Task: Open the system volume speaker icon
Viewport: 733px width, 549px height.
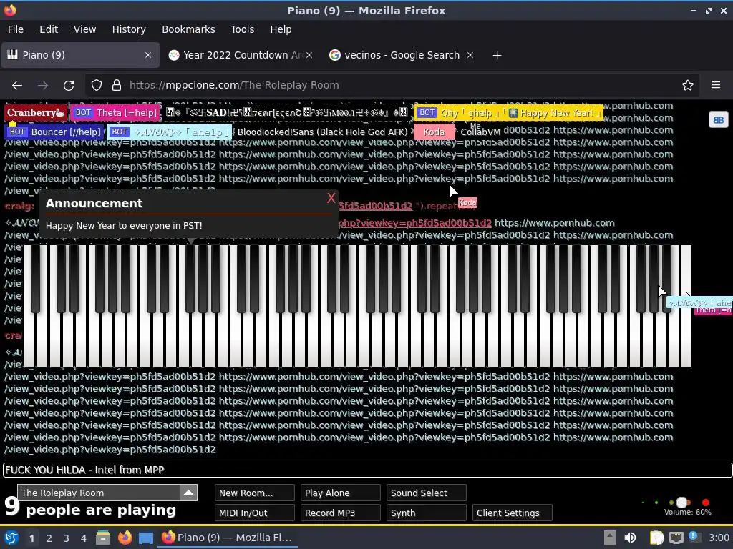Action: point(630,538)
